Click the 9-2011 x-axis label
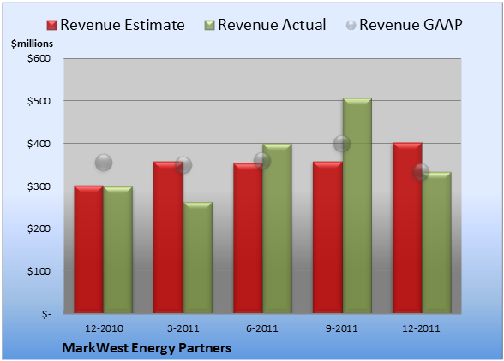The height and width of the screenshot is (361, 504). click(341, 328)
